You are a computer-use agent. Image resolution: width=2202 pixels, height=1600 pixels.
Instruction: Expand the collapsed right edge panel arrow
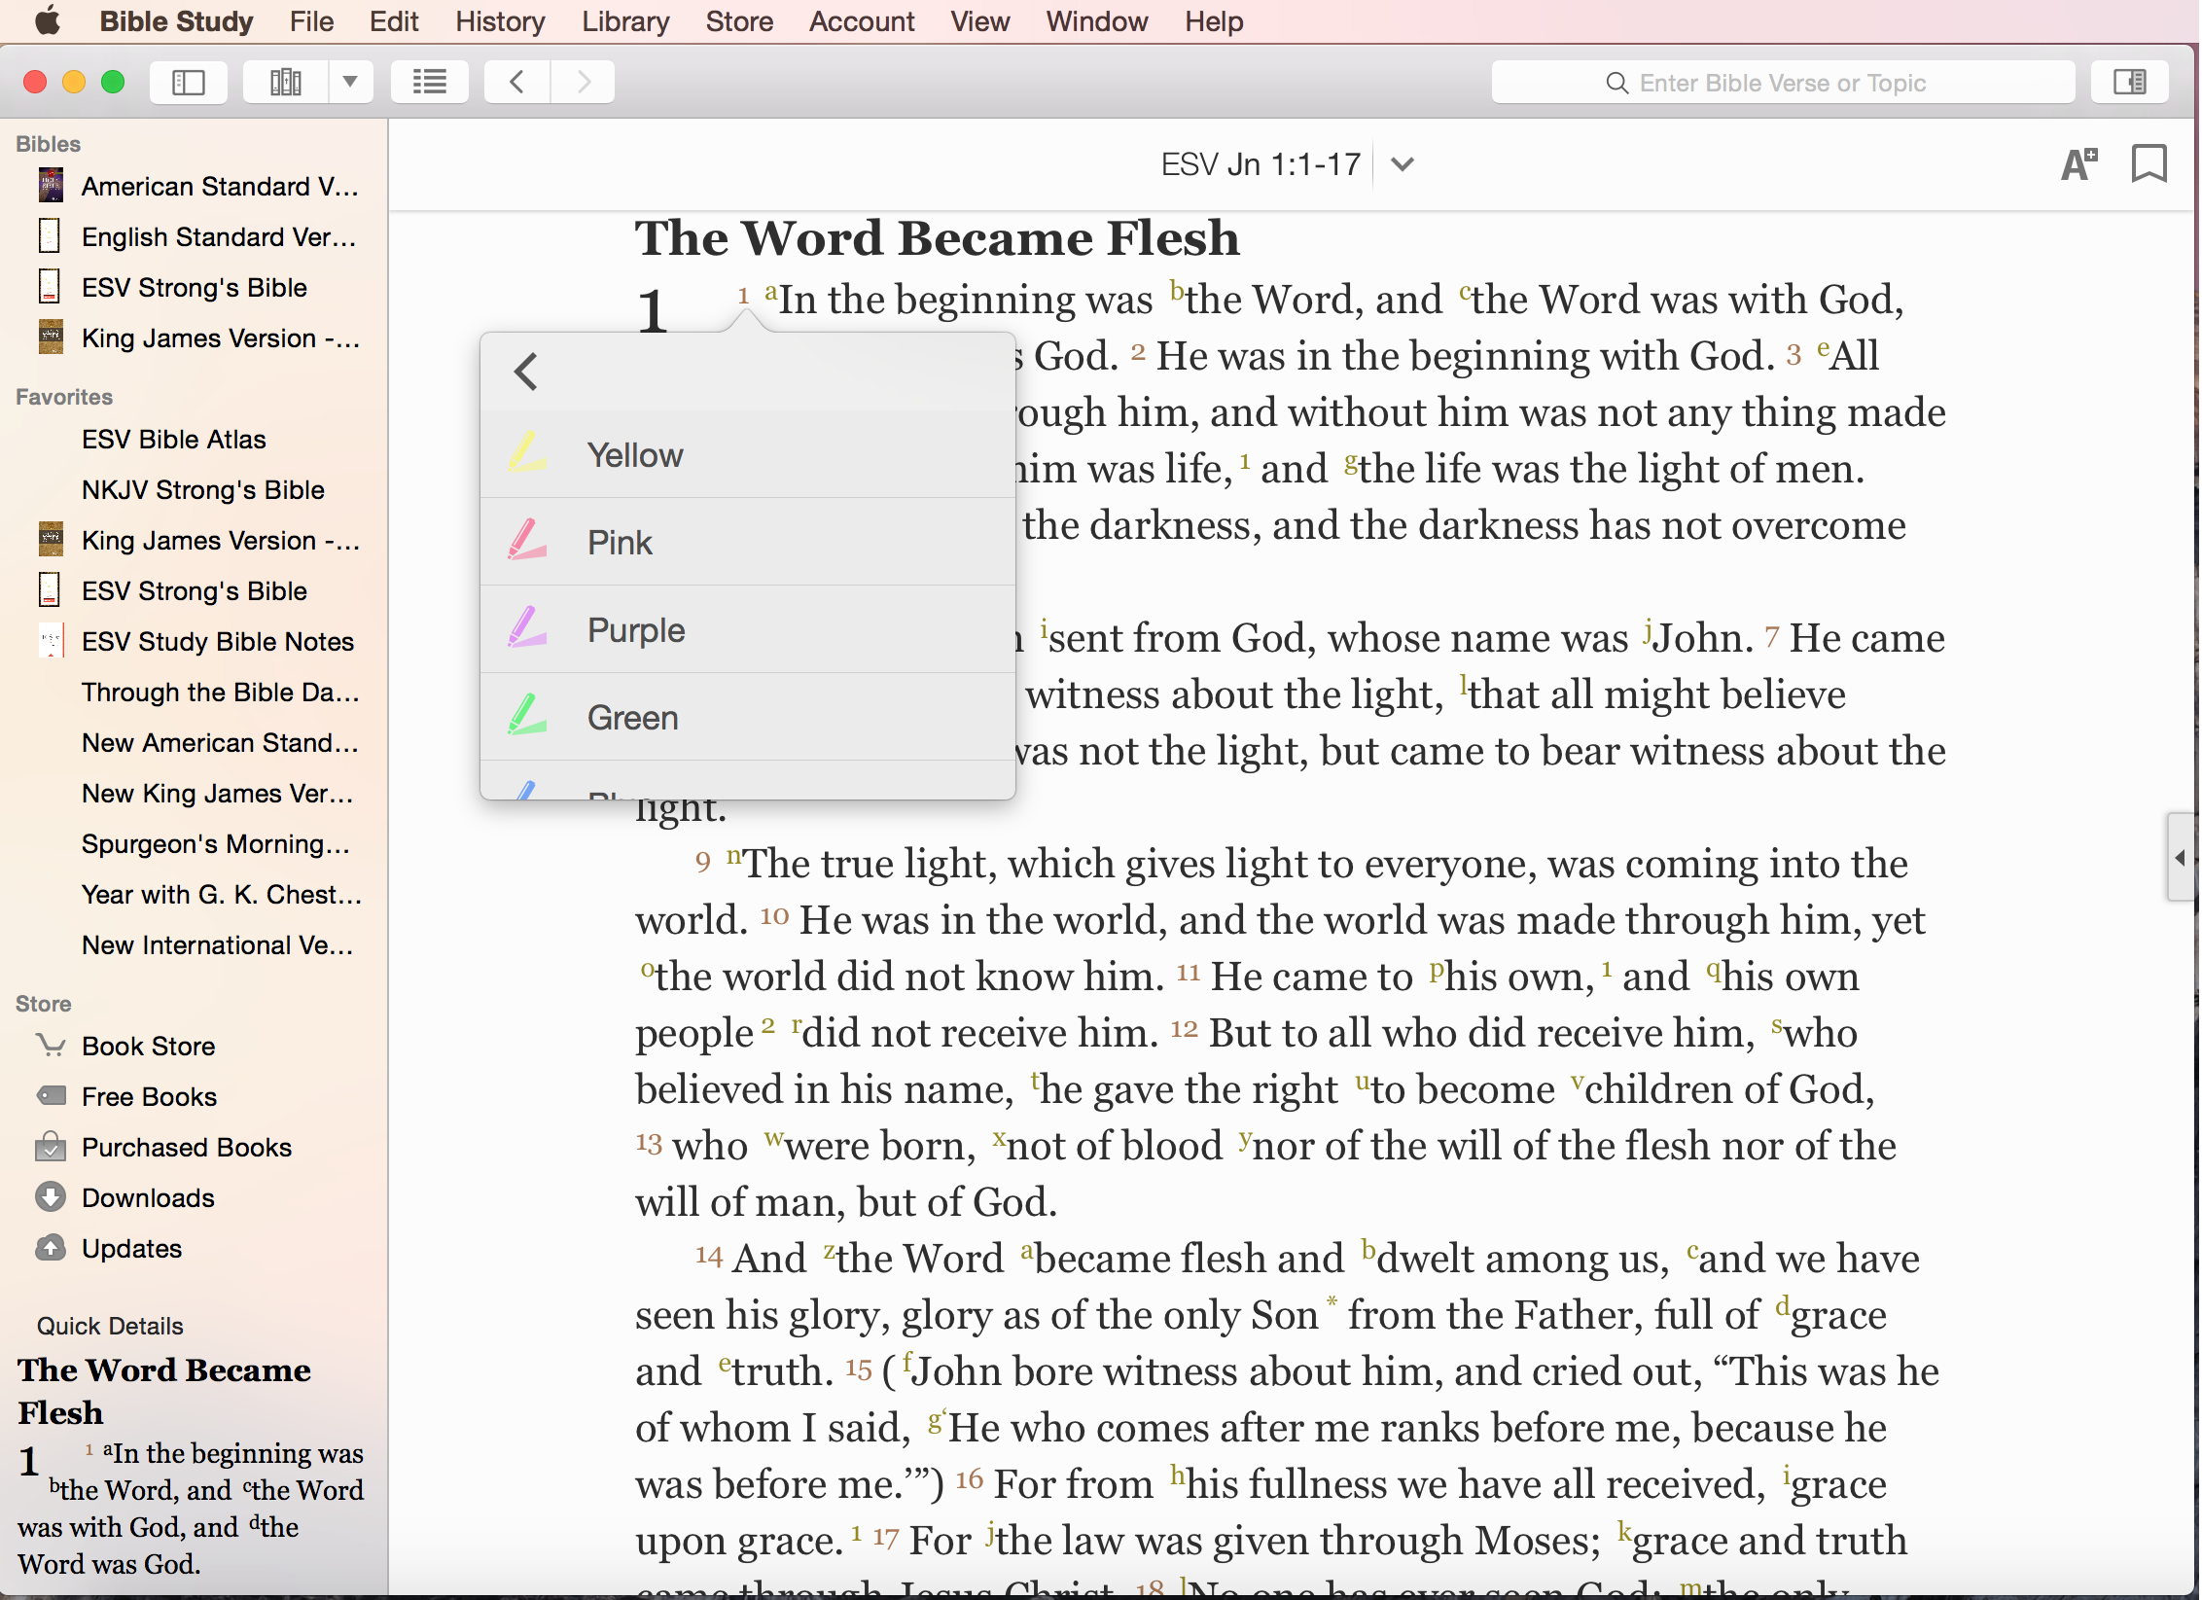click(2180, 858)
